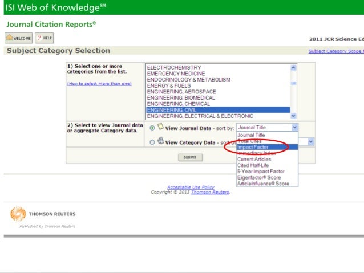This screenshot has width=364, height=273.
Task: Click the Welcome home button
Action: coord(19,38)
